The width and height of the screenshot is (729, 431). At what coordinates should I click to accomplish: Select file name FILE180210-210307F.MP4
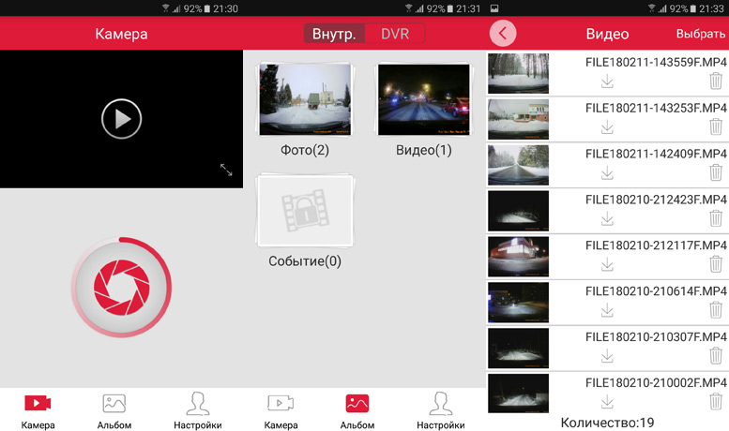[656, 336]
